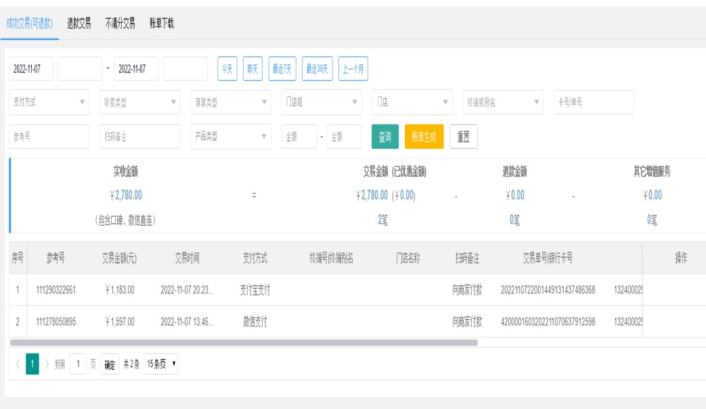The height and width of the screenshot is (409, 706).
Task: Click the orange 账单生成 button
Action: coord(424,137)
